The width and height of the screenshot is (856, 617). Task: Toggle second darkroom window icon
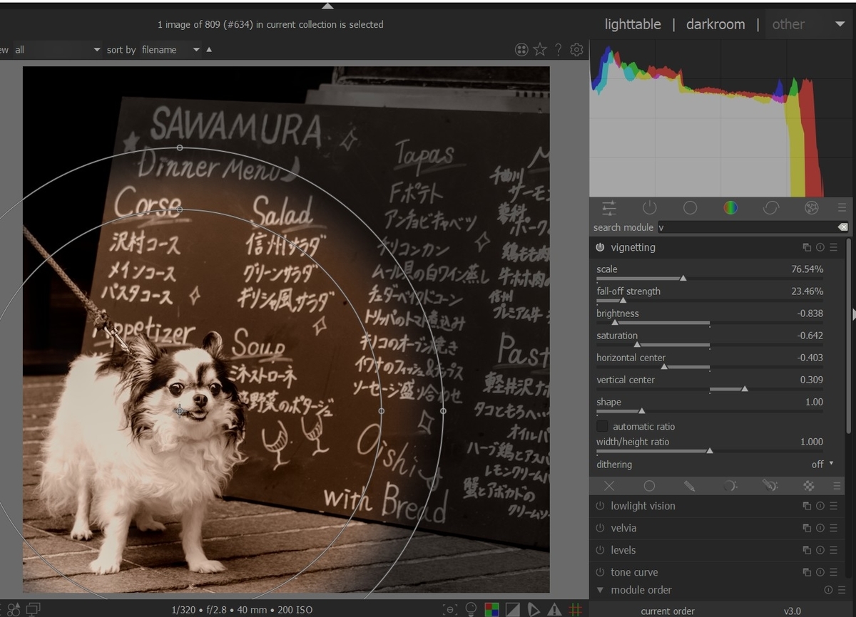(34, 609)
